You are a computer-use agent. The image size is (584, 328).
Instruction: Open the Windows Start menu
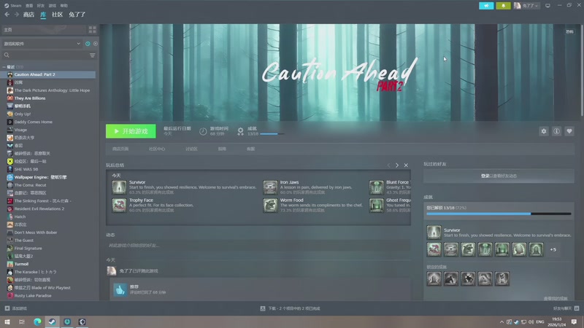pyautogui.click(x=7, y=321)
